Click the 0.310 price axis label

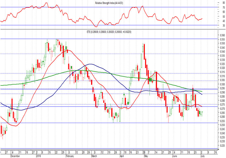222,76
